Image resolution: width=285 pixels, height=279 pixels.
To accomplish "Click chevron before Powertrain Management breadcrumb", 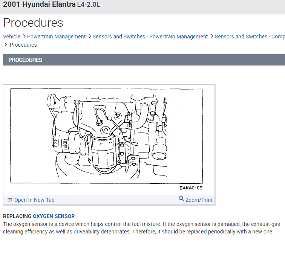I will [24, 37].
